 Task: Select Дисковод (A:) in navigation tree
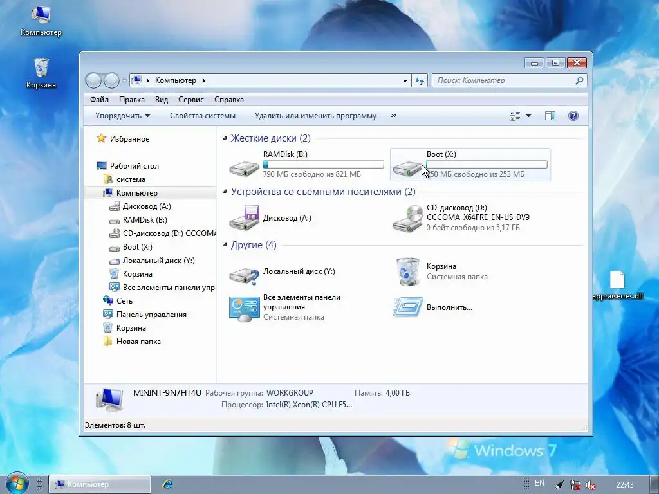tap(147, 206)
